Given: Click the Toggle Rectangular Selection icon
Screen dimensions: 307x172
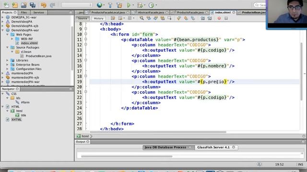Looking at the screenshot, I should (169, 18).
